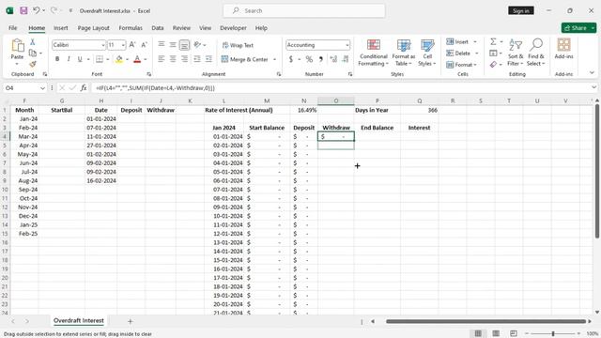Click the horizontal scrollbar

[x=486, y=321]
